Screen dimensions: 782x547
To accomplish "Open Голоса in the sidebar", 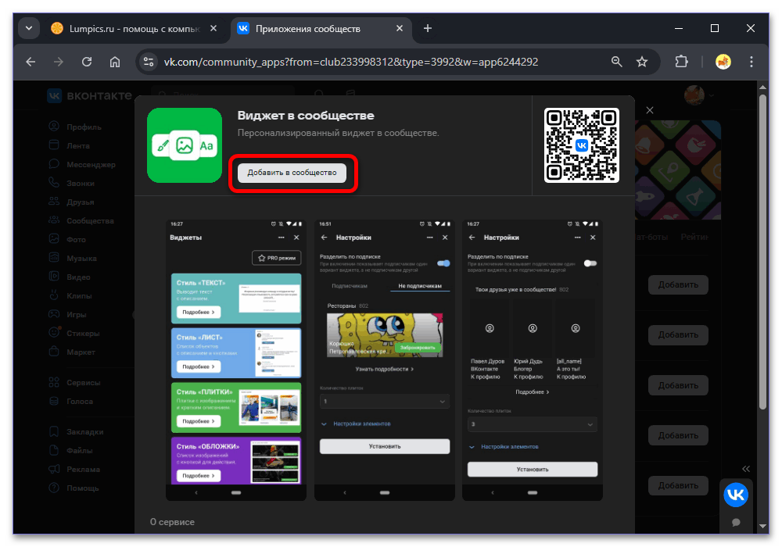I will pos(71,401).
